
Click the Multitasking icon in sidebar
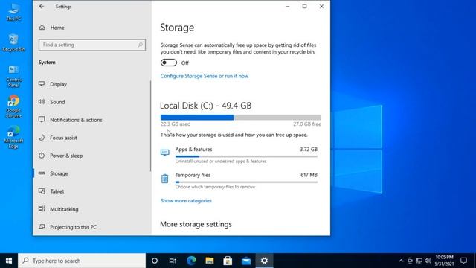42,208
